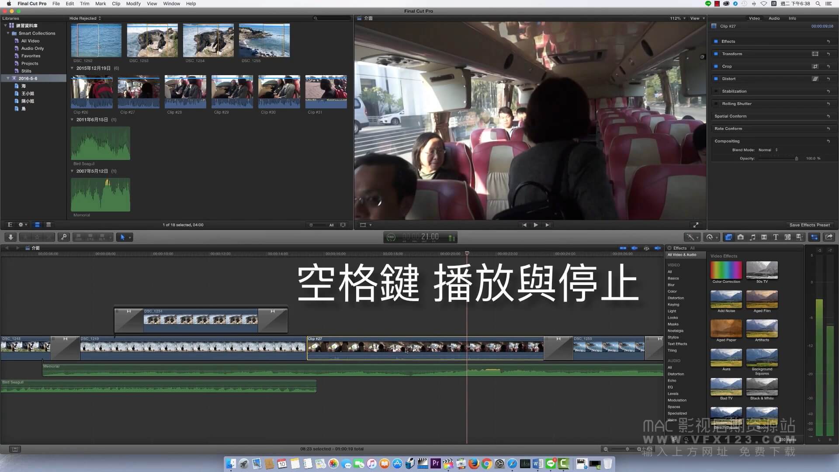Open the Blend Mode Normal dropdown

point(768,150)
